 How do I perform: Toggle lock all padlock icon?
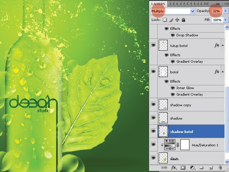tap(184, 20)
